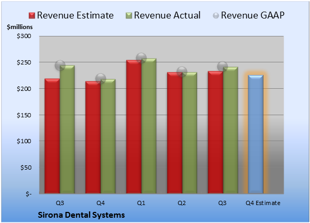This screenshot has height=223, width=310.
Task: Click the '$100' axis value
Action: click(x=24, y=141)
